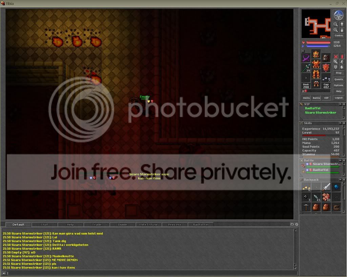Select the rope in backpack
Screen dimensions: 347x277
tap(336, 207)
